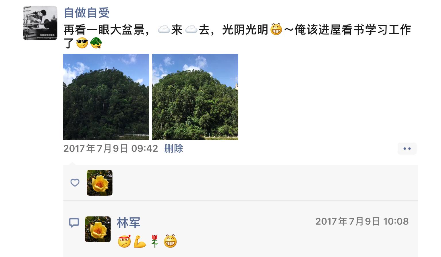
Task: Open 林军's yellow flower avatar beside comment
Action: point(98,229)
